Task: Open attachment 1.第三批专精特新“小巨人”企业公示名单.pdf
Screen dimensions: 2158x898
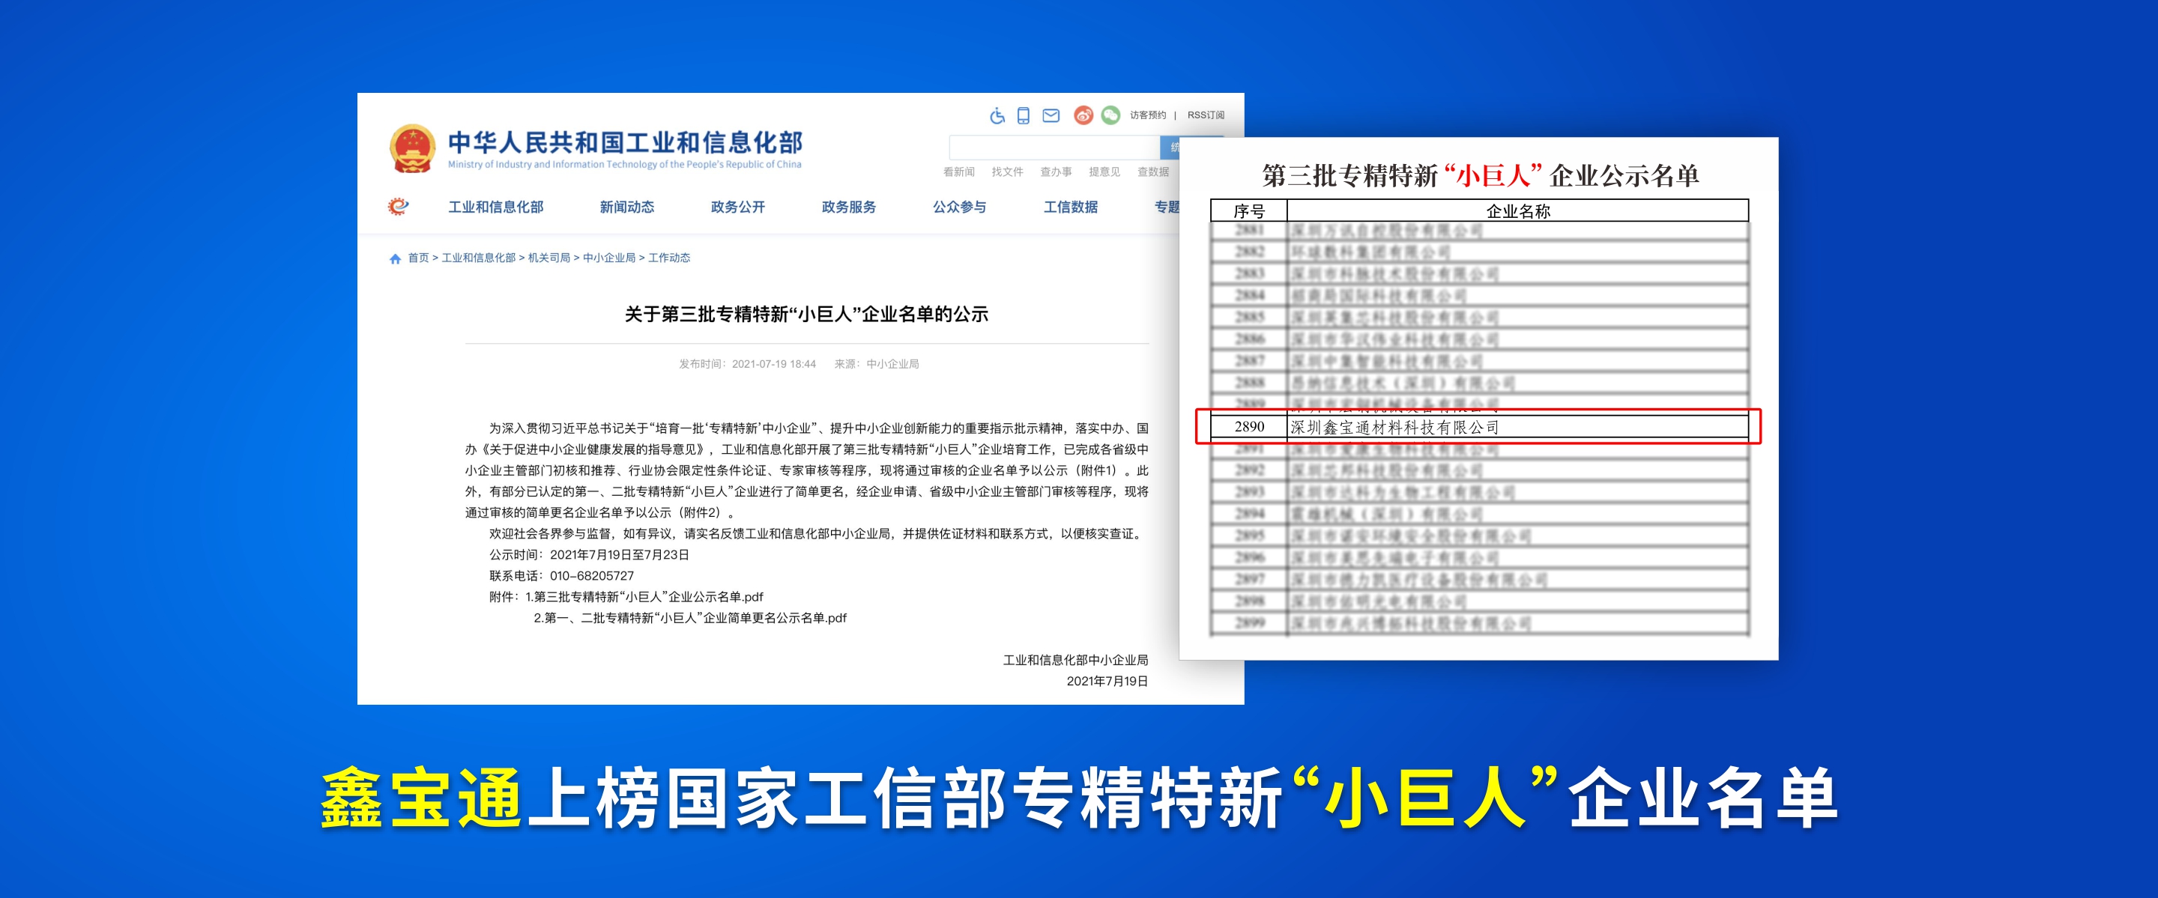Action: point(644,597)
